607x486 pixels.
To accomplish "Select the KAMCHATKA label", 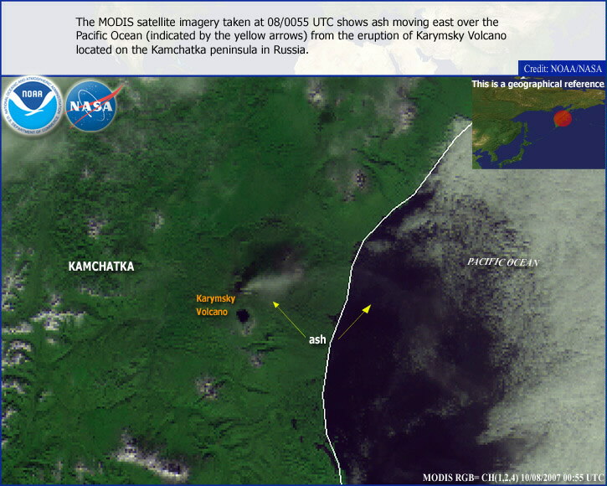I will point(100,266).
